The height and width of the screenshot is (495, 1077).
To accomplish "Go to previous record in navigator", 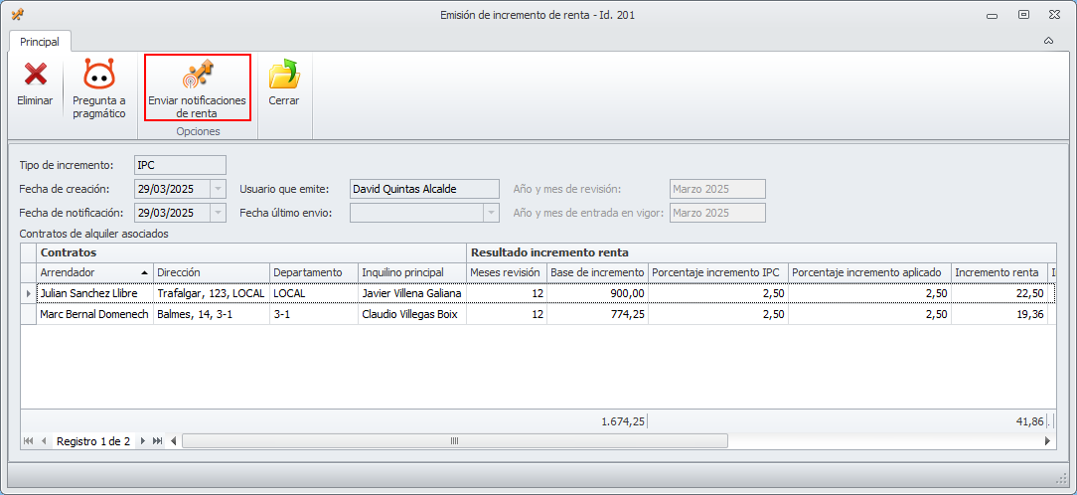I will tap(44, 440).
